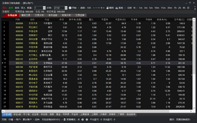Sort by the 市盈率(动) column header
This screenshot has width=197, height=123.
pyautogui.click(x=120, y=20)
